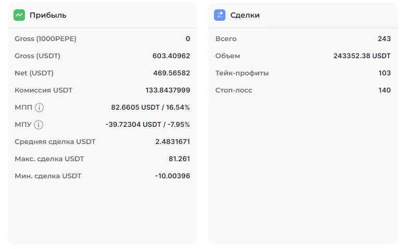
Task: Open the МПП info tooltip icon
Action: click(39, 108)
